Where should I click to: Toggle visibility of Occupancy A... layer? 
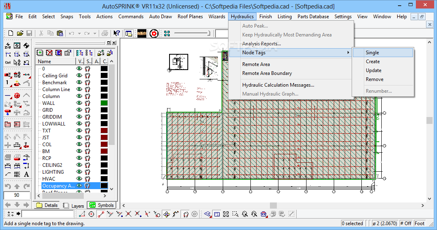coord(79,185)
